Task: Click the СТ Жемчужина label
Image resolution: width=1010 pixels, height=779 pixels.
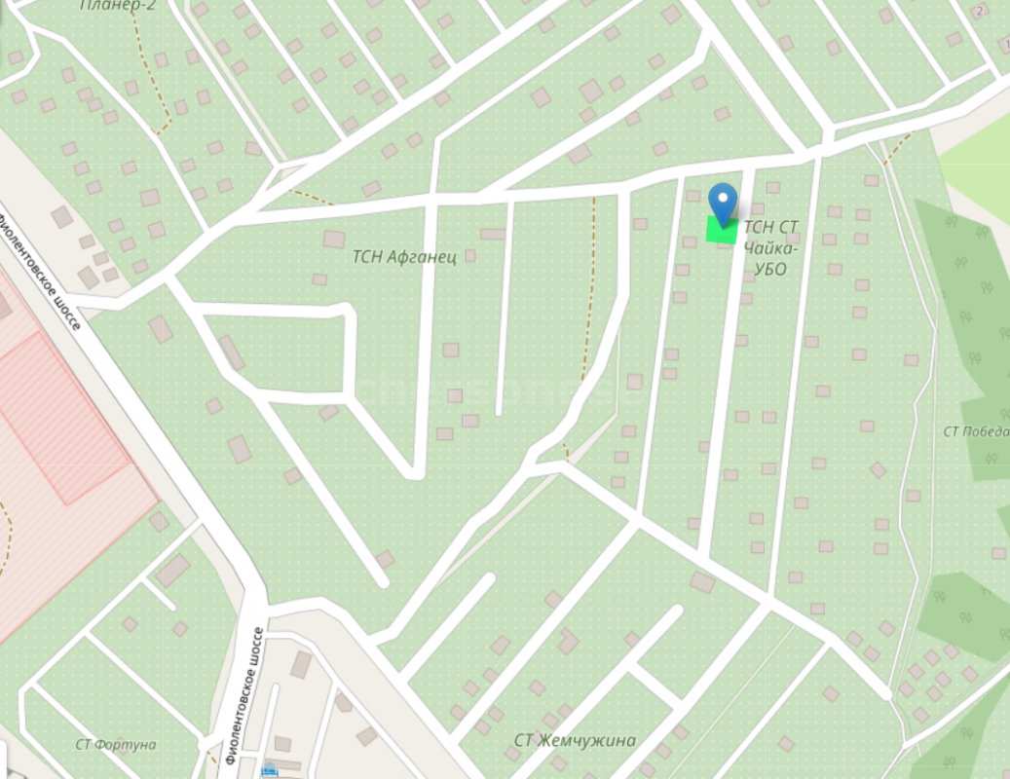Action: [575, 740]
